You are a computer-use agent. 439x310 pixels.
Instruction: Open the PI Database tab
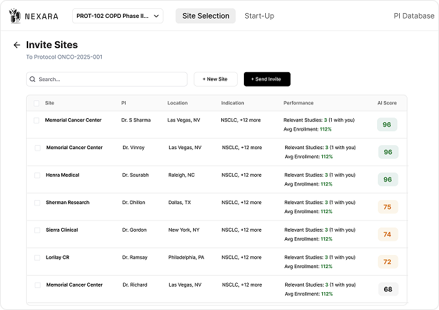414,16
